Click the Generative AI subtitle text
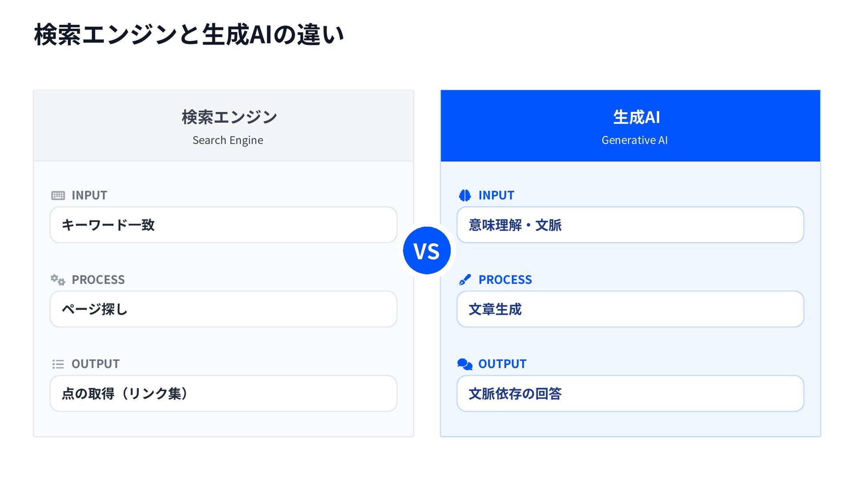Image resolution: width=854 pixels, height=480 pixels. (635, 140)
